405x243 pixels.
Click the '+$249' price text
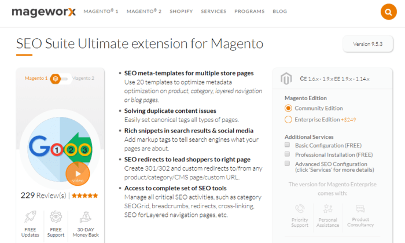pyautogui.click(x=348, y=120)
